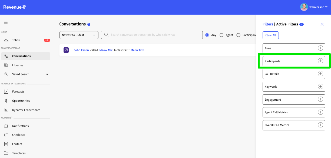Click the Clear All button
The height and width of the screenshot is (158, 331).
click(x=270, y=35)
